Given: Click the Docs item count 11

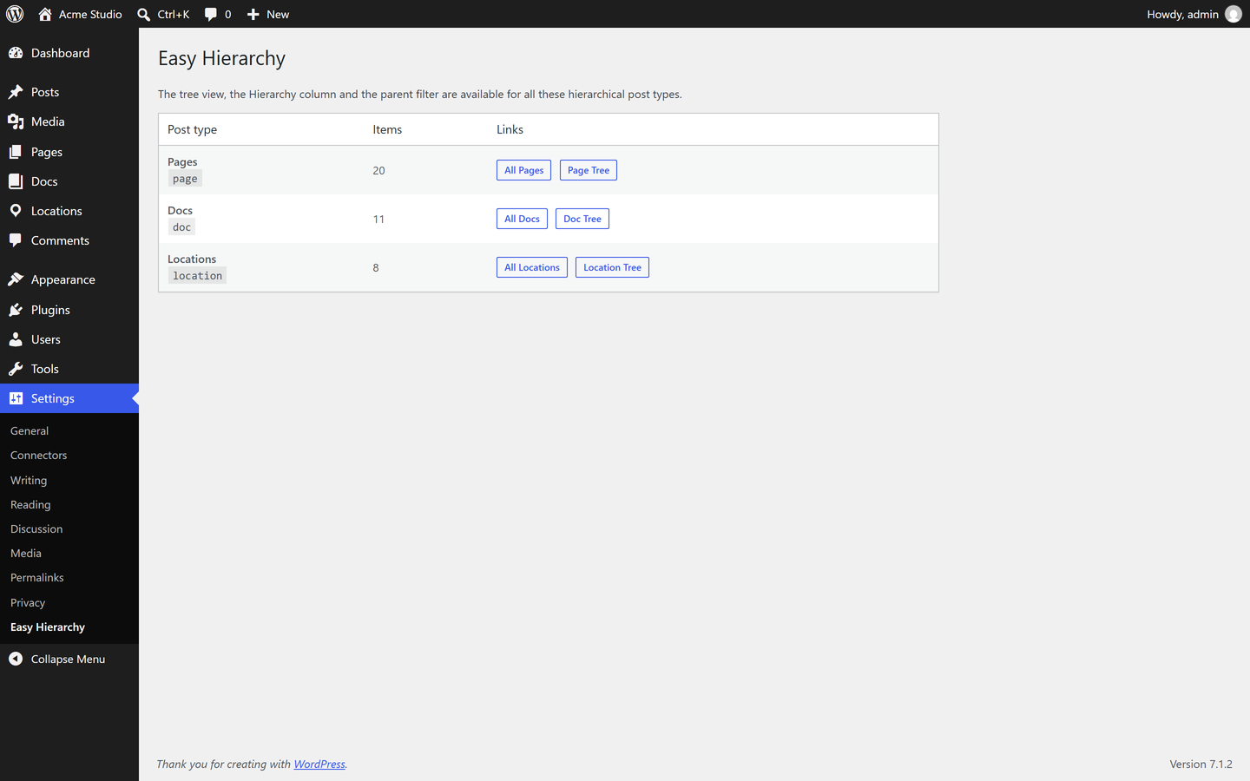Looking at the screenshot, I should click(378, 219).
